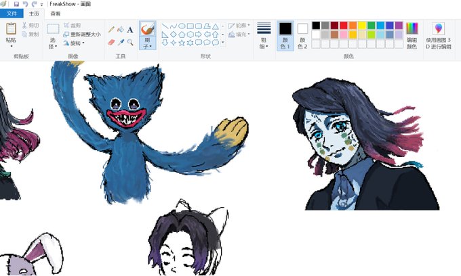Click the Save icon in title bar
The image size is (461, 276).
(x=16, y=4)
